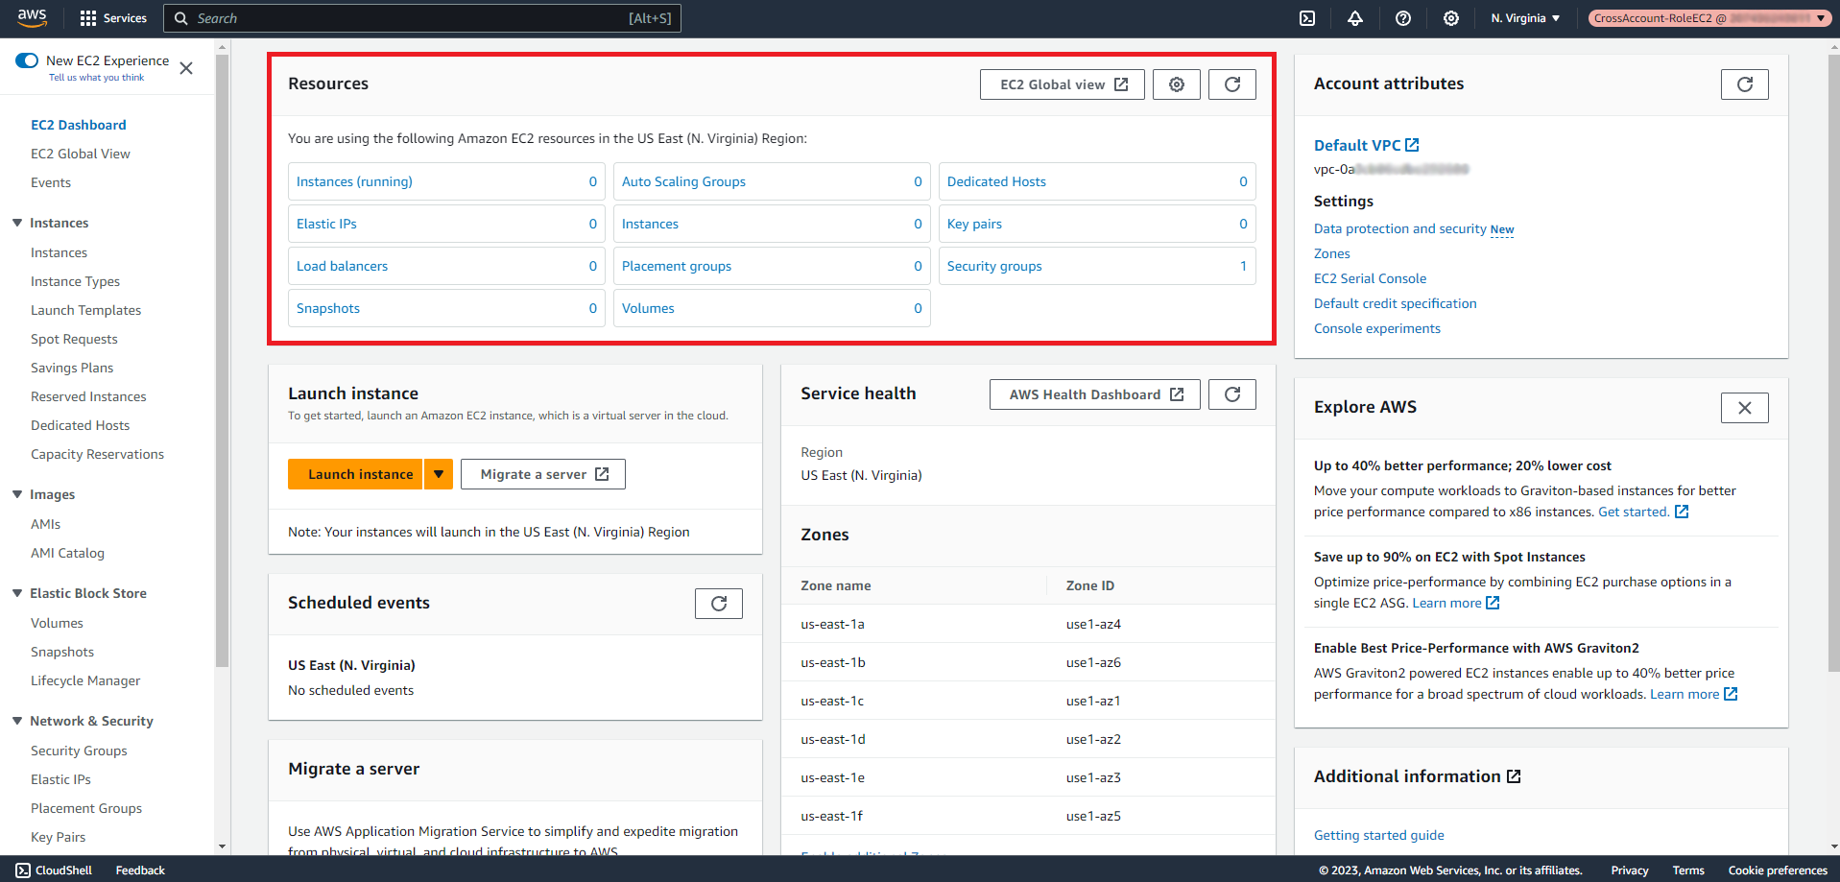
Task: Toggle the New EC2 Experience switch
Action: 27,60
